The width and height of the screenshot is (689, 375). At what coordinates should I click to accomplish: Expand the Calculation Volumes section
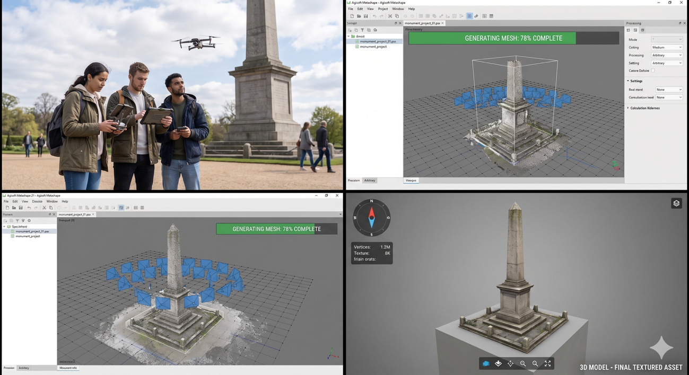(x=628, y=108)
